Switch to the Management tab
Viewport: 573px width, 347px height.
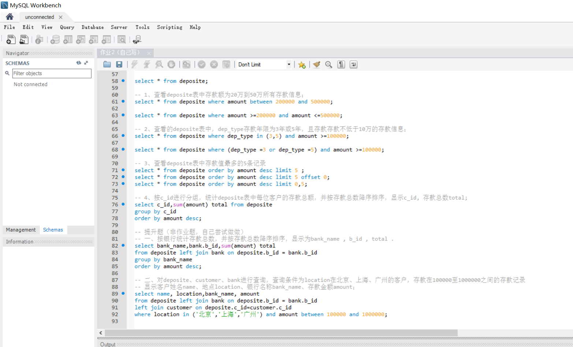(x=21, y=230)
